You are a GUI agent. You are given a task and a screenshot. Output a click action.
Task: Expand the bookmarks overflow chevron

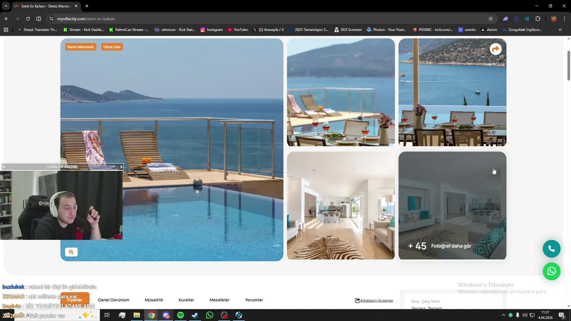pyautogui.click(x=560, y=30)
